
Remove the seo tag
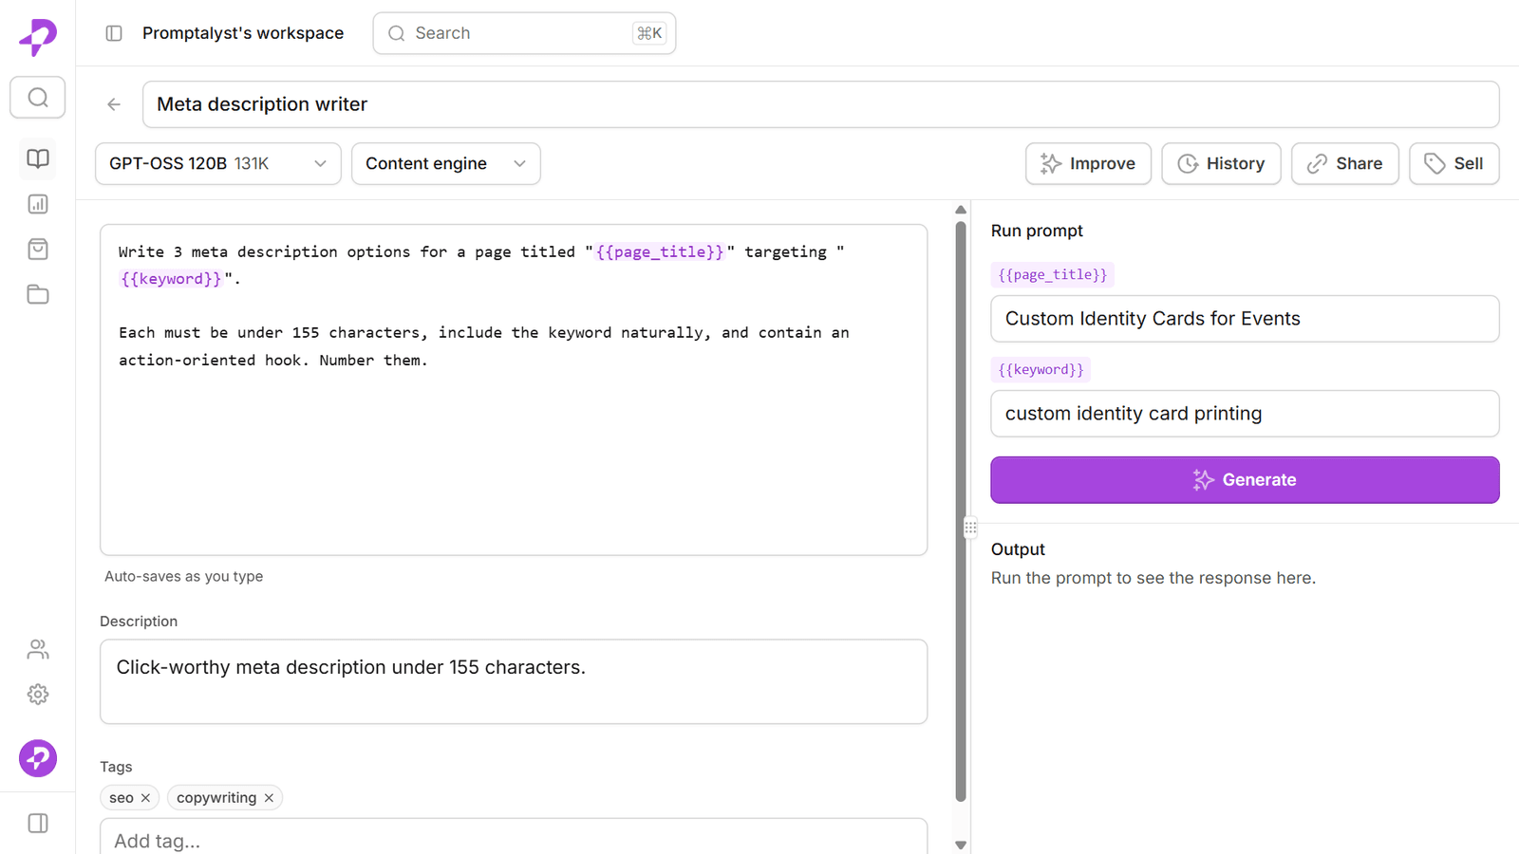tap(145, 798)
